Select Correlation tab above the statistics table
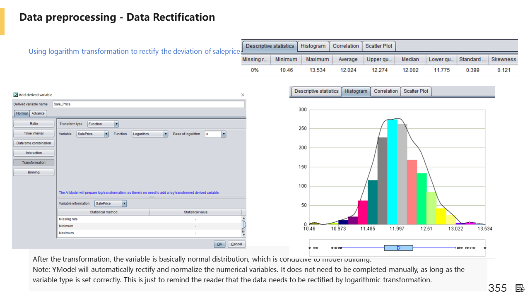This screenshot has height=298, width=530. point(346,46)
